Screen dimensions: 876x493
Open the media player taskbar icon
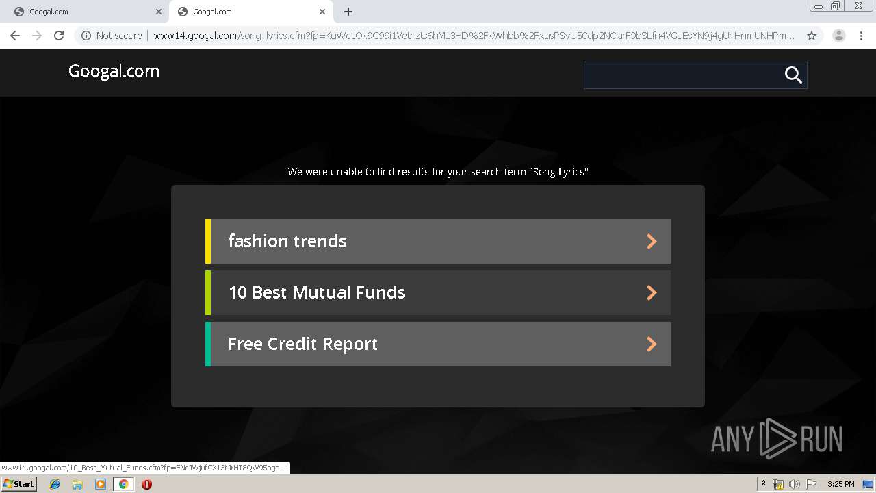pos(101,484)
